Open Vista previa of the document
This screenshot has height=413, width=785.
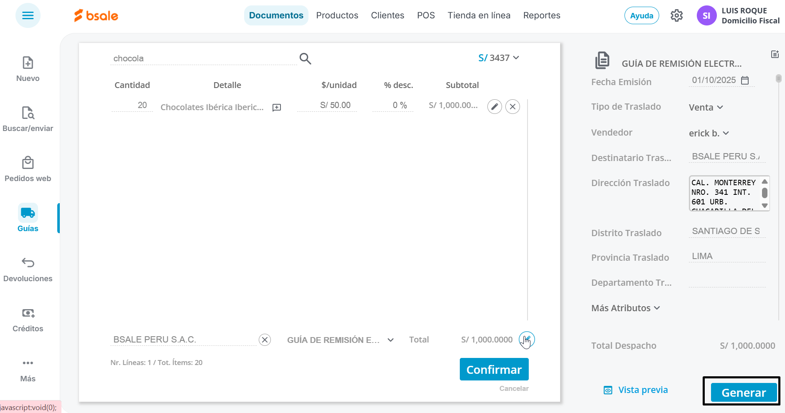[636, 390]
